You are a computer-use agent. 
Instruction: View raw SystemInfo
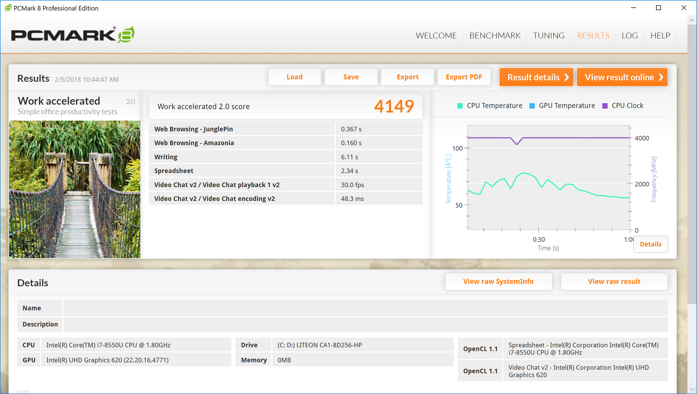point(498,281)
